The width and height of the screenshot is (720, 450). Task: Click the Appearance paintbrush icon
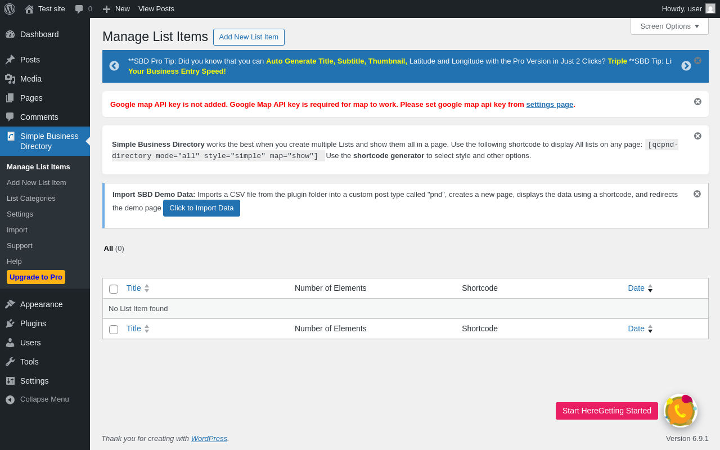tap(10, 304)
